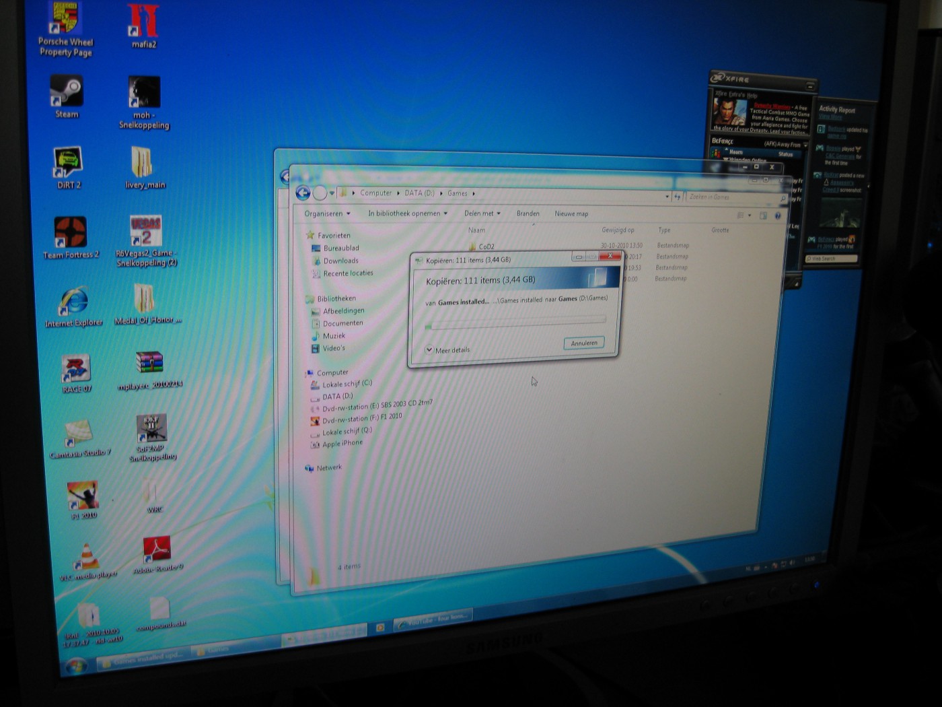Screen dimensions: 942x707
Task: Toggle the Explorer preview pane icon
Action: pos(763,215)
